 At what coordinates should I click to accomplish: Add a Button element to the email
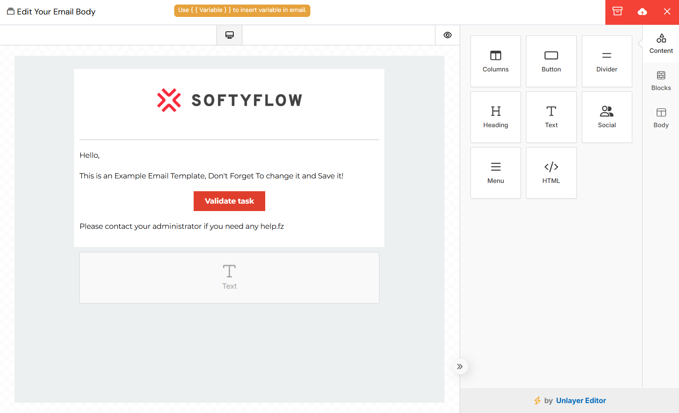click(x=551, y=61)
